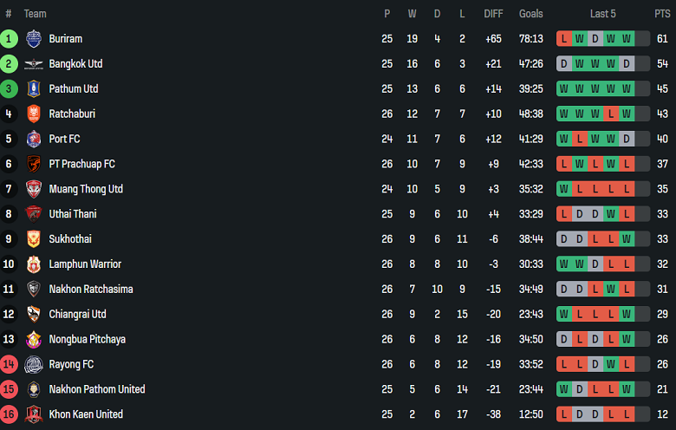The image size is (676, 430).
Task: Click the red position 16 rank badge
Action: point(9,414)
